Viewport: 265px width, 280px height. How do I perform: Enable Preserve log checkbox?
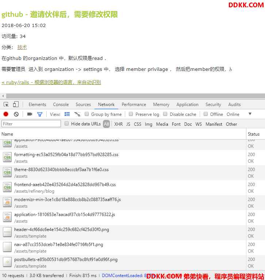[x=131, y=114]
